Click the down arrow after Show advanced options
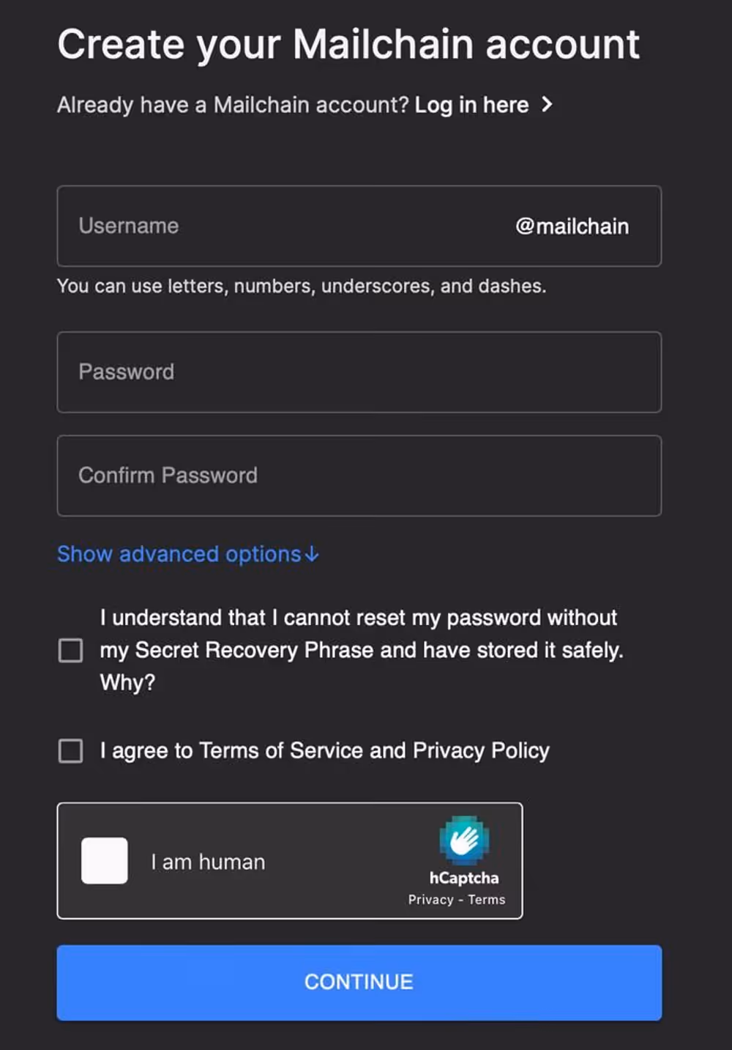Image resolution: width=732 pixels, height=1050 pixels. (310, 555)
